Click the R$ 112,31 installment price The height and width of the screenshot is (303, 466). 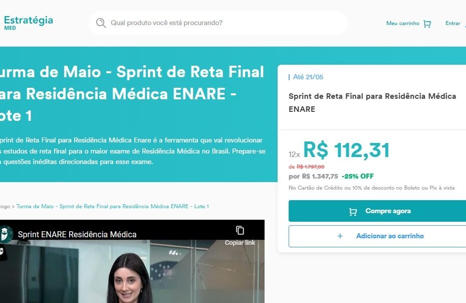point(346,150)
